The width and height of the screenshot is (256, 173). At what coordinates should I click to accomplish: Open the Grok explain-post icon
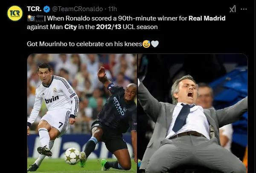pos(233,9)
